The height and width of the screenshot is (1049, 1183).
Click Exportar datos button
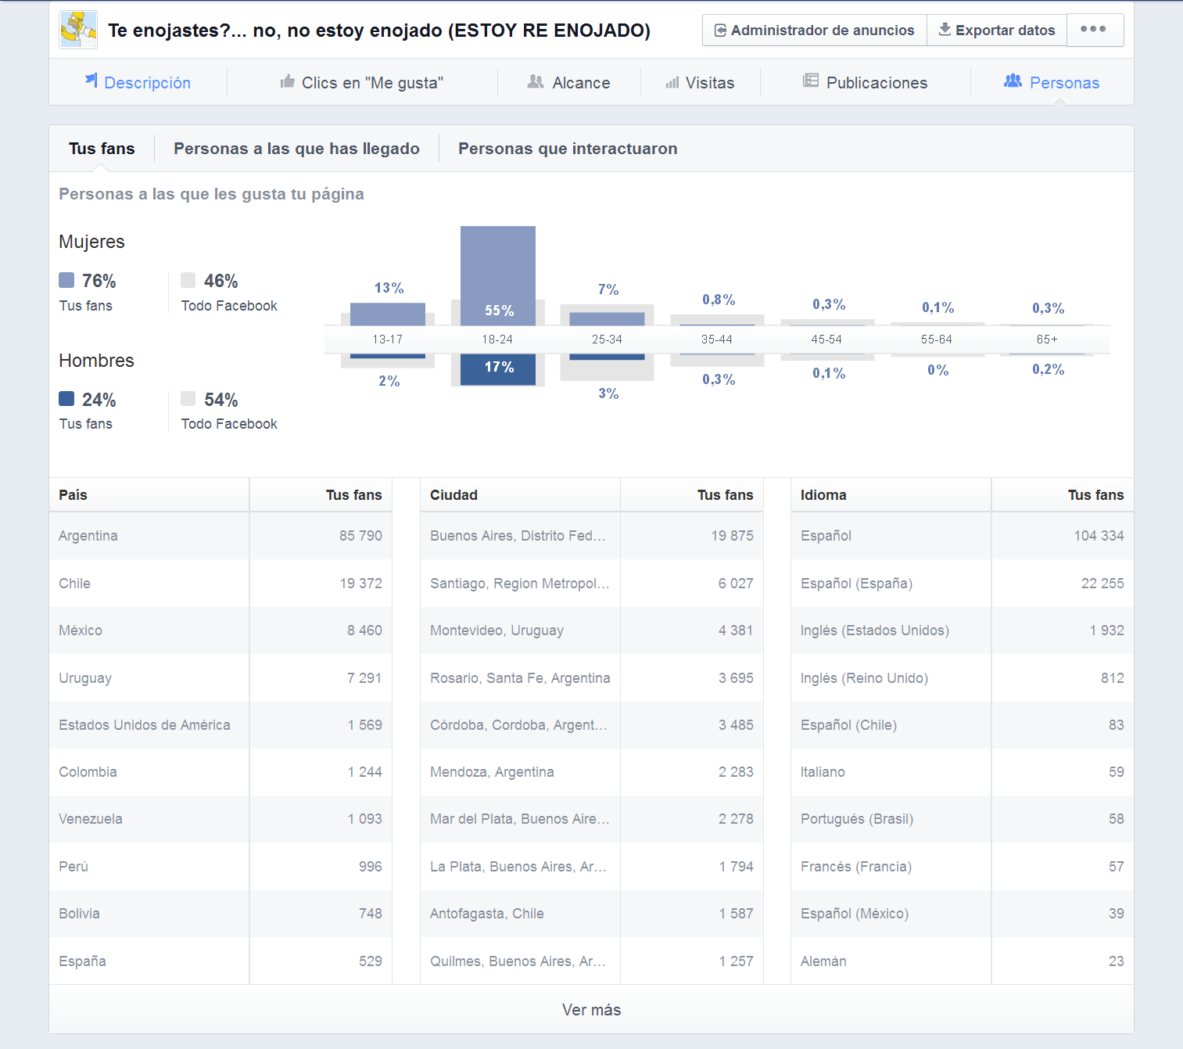click(996, 30)
